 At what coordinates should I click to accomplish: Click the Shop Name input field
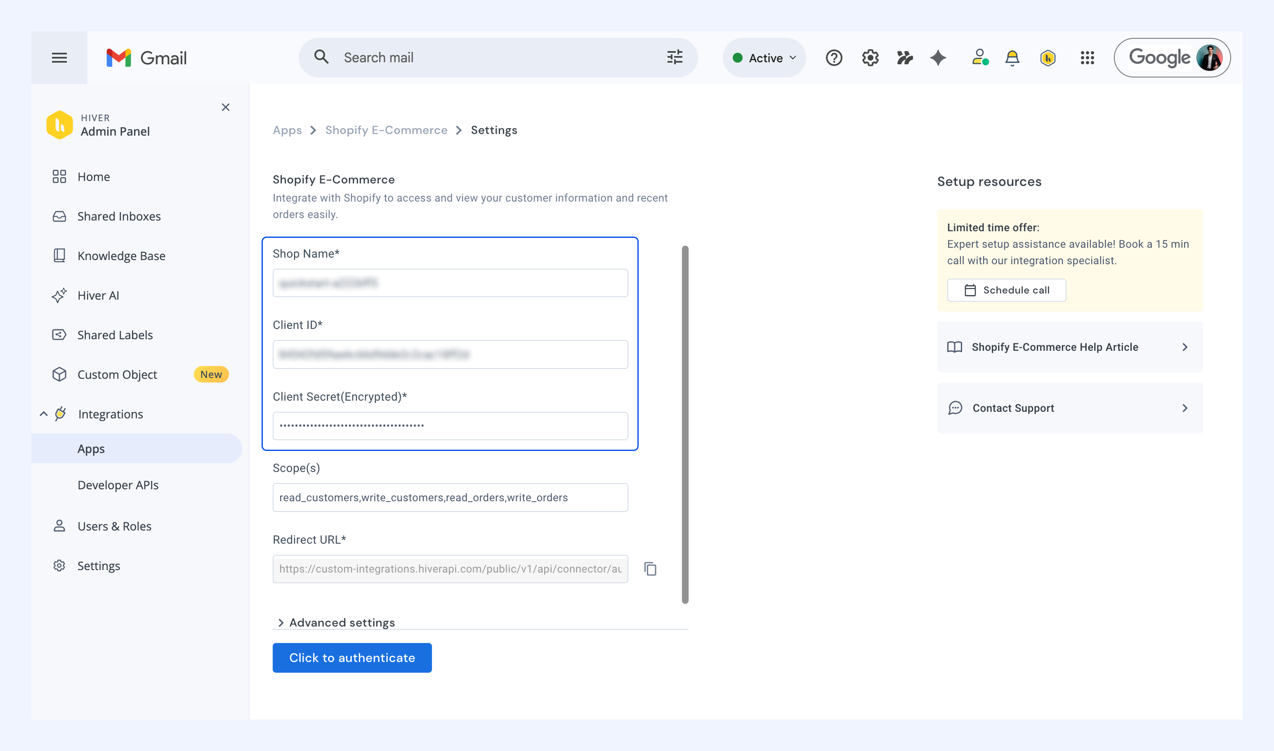(x=451, y=283)
